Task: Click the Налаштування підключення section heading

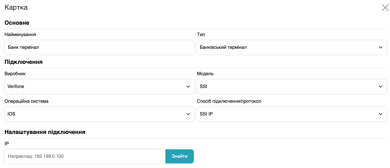Action: pos(45,132)
